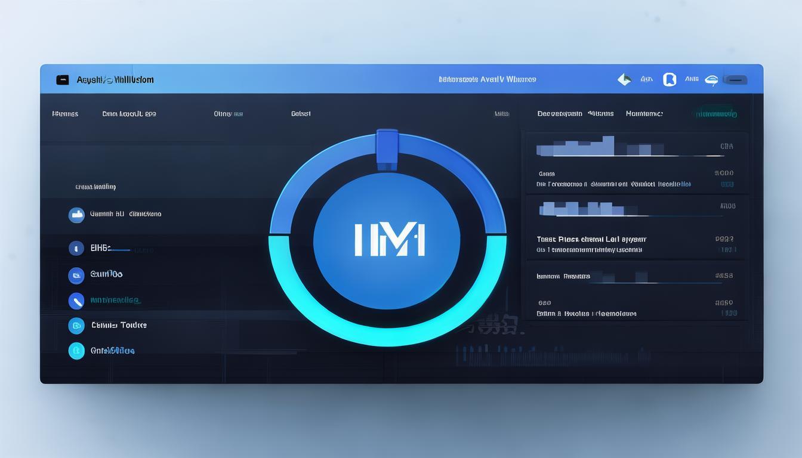Select the pen-like icon in the sidebar
802x458 pixels.
tap(76, 301)
